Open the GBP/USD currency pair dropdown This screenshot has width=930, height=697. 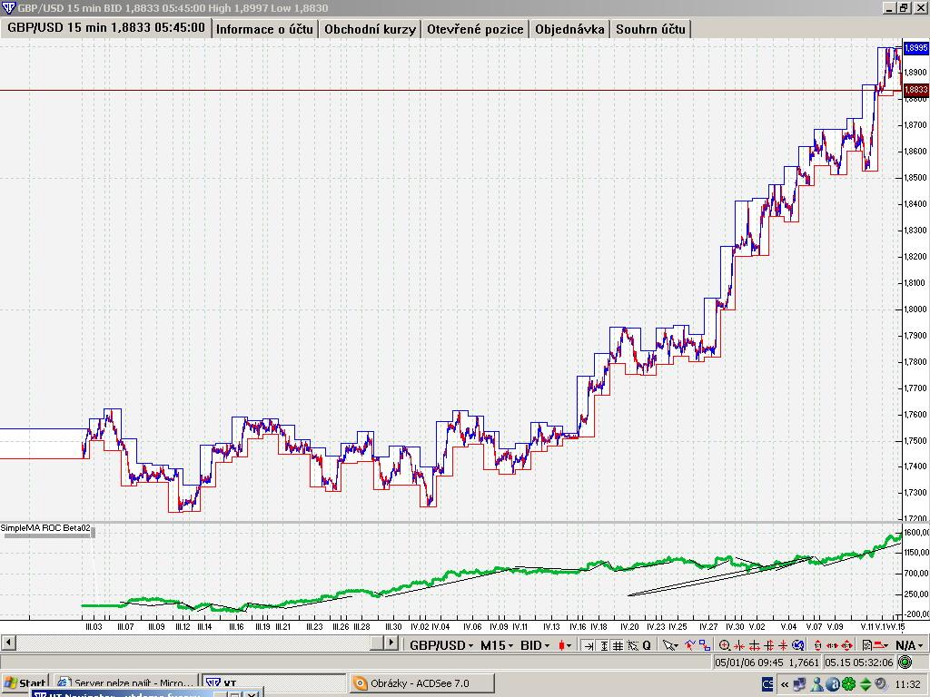441,645
